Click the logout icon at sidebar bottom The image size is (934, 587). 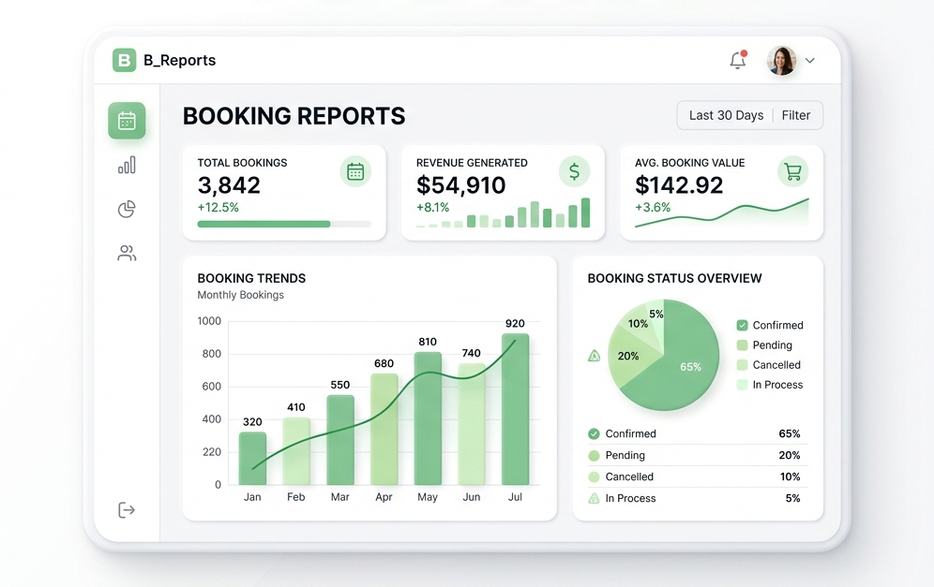click(127, 509)
